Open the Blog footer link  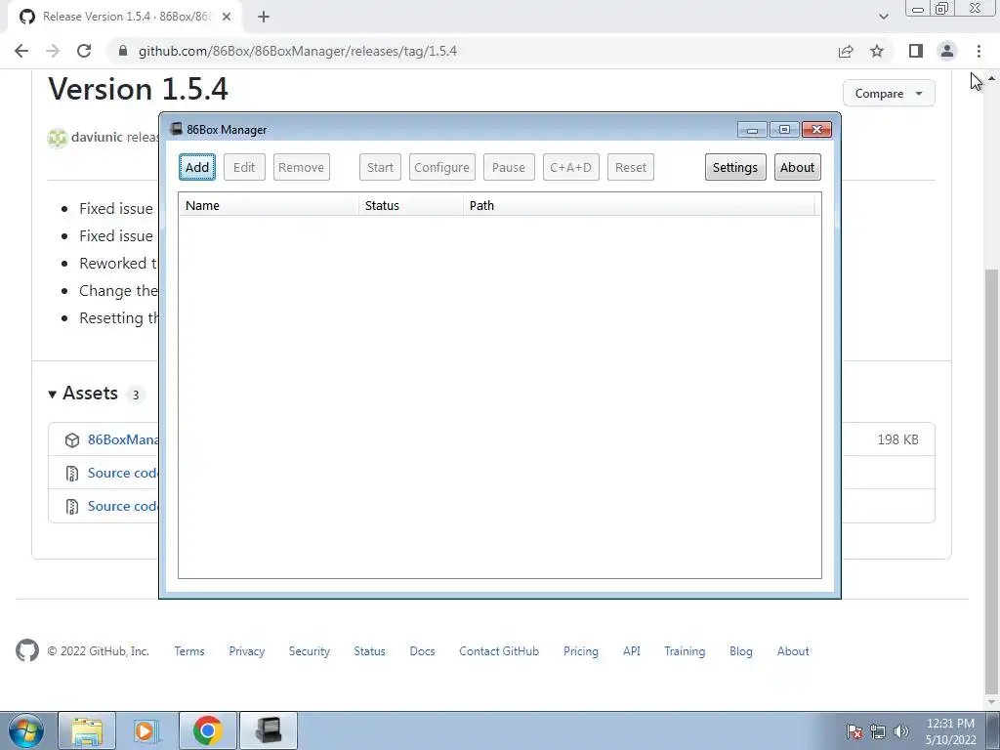pyautogui.click(x=741, y=651)
